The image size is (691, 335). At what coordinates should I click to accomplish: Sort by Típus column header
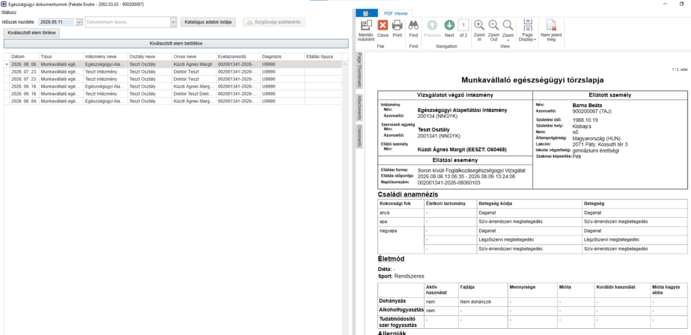point(61,57)
